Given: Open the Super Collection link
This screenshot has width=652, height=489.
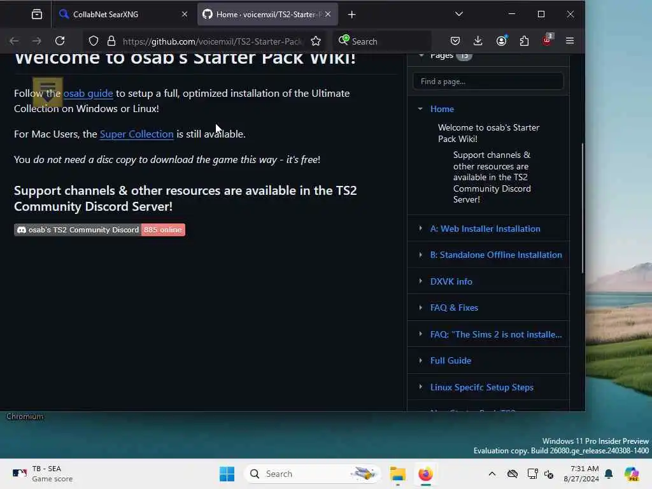Looking at the screenshot, I should (136, 134).
